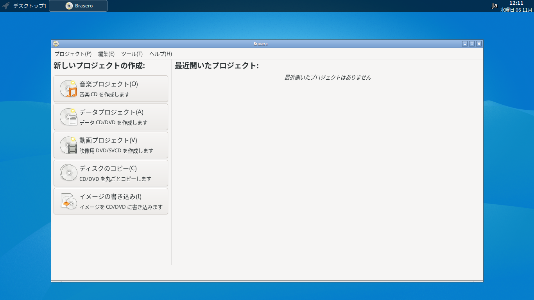This screenshot has width=534, height=300.
Task: Open the clock showing 12:11
Action: pos(516,3)
